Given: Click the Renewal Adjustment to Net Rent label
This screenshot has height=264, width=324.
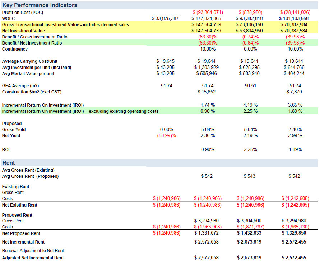Looking at the screenshot, I should [x=33, y=251].
